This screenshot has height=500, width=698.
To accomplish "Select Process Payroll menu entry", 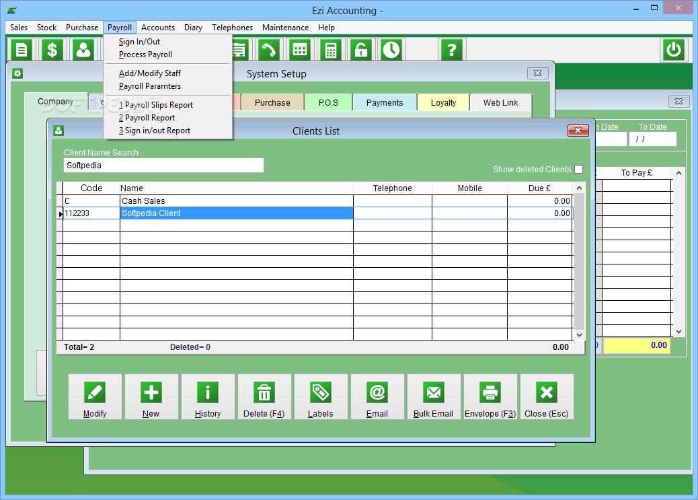I will click(168, 55).
